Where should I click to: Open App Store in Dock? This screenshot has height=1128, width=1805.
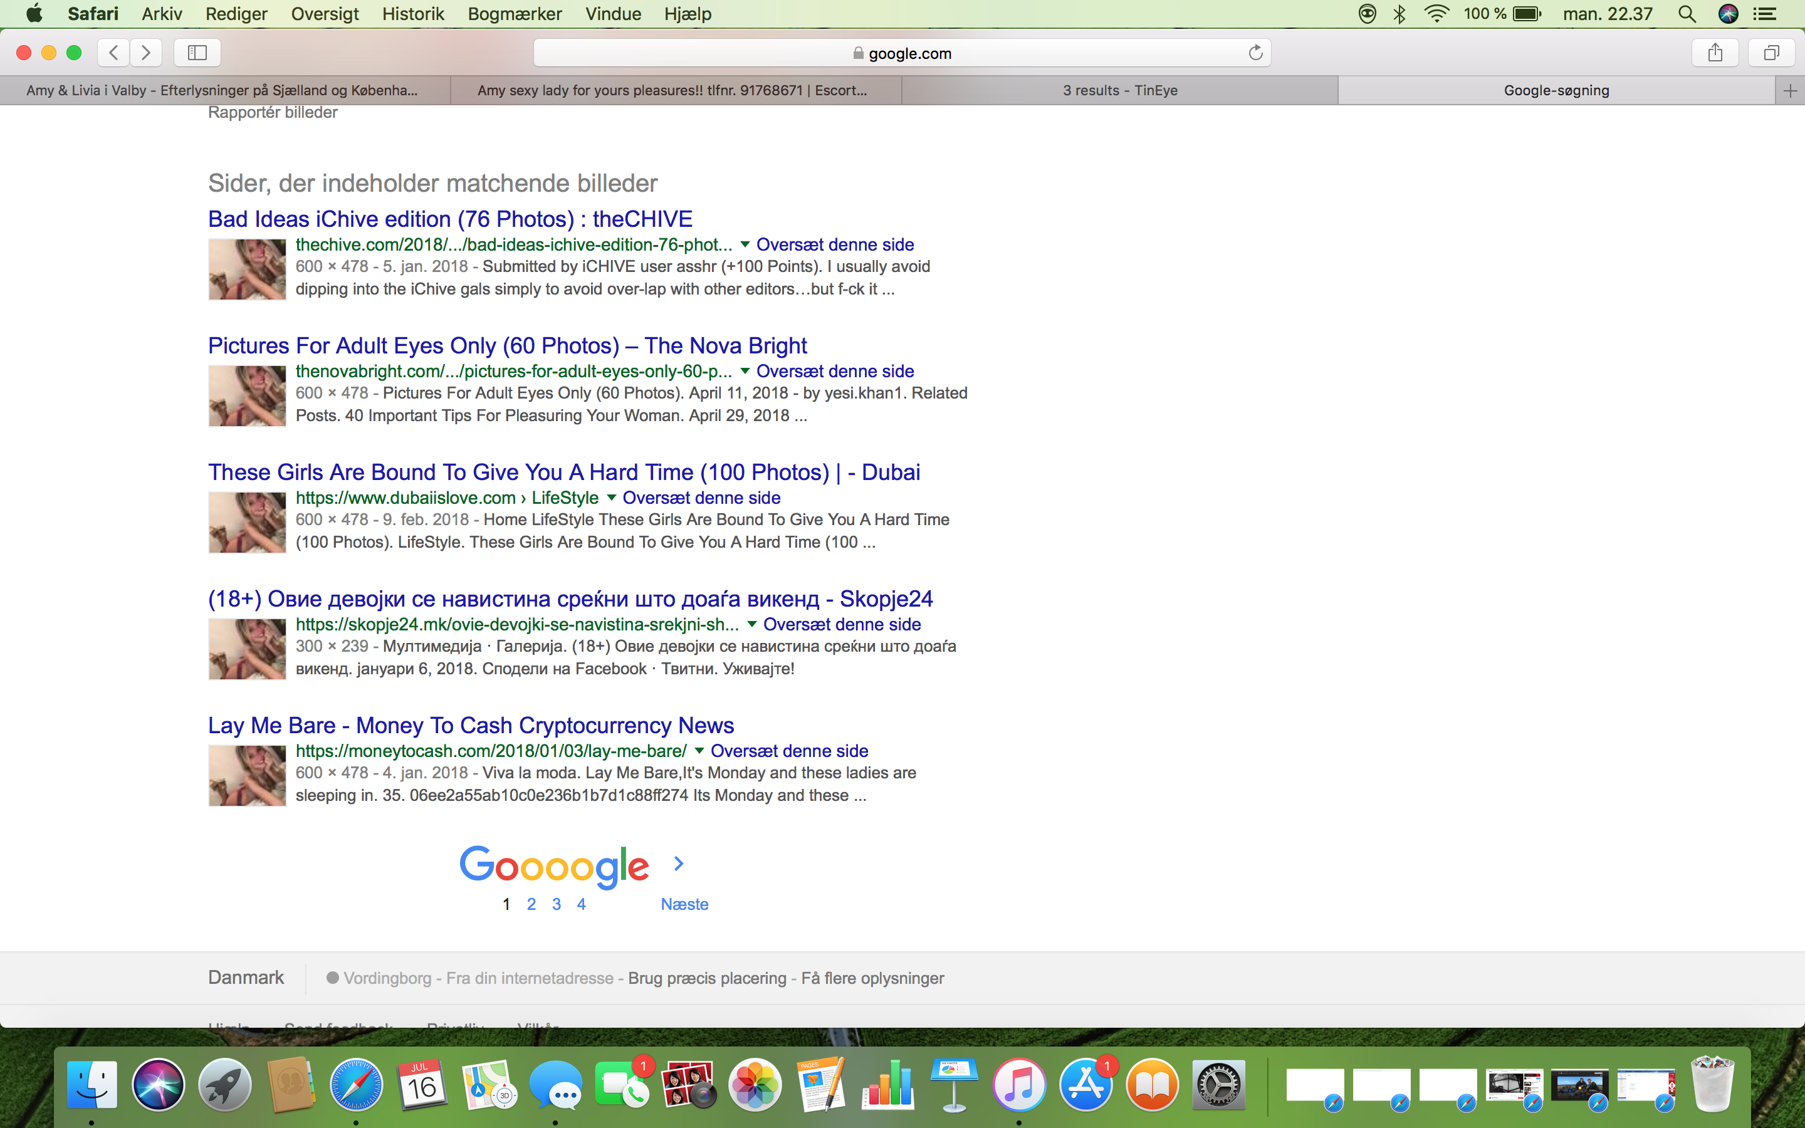(1086, 1084)
